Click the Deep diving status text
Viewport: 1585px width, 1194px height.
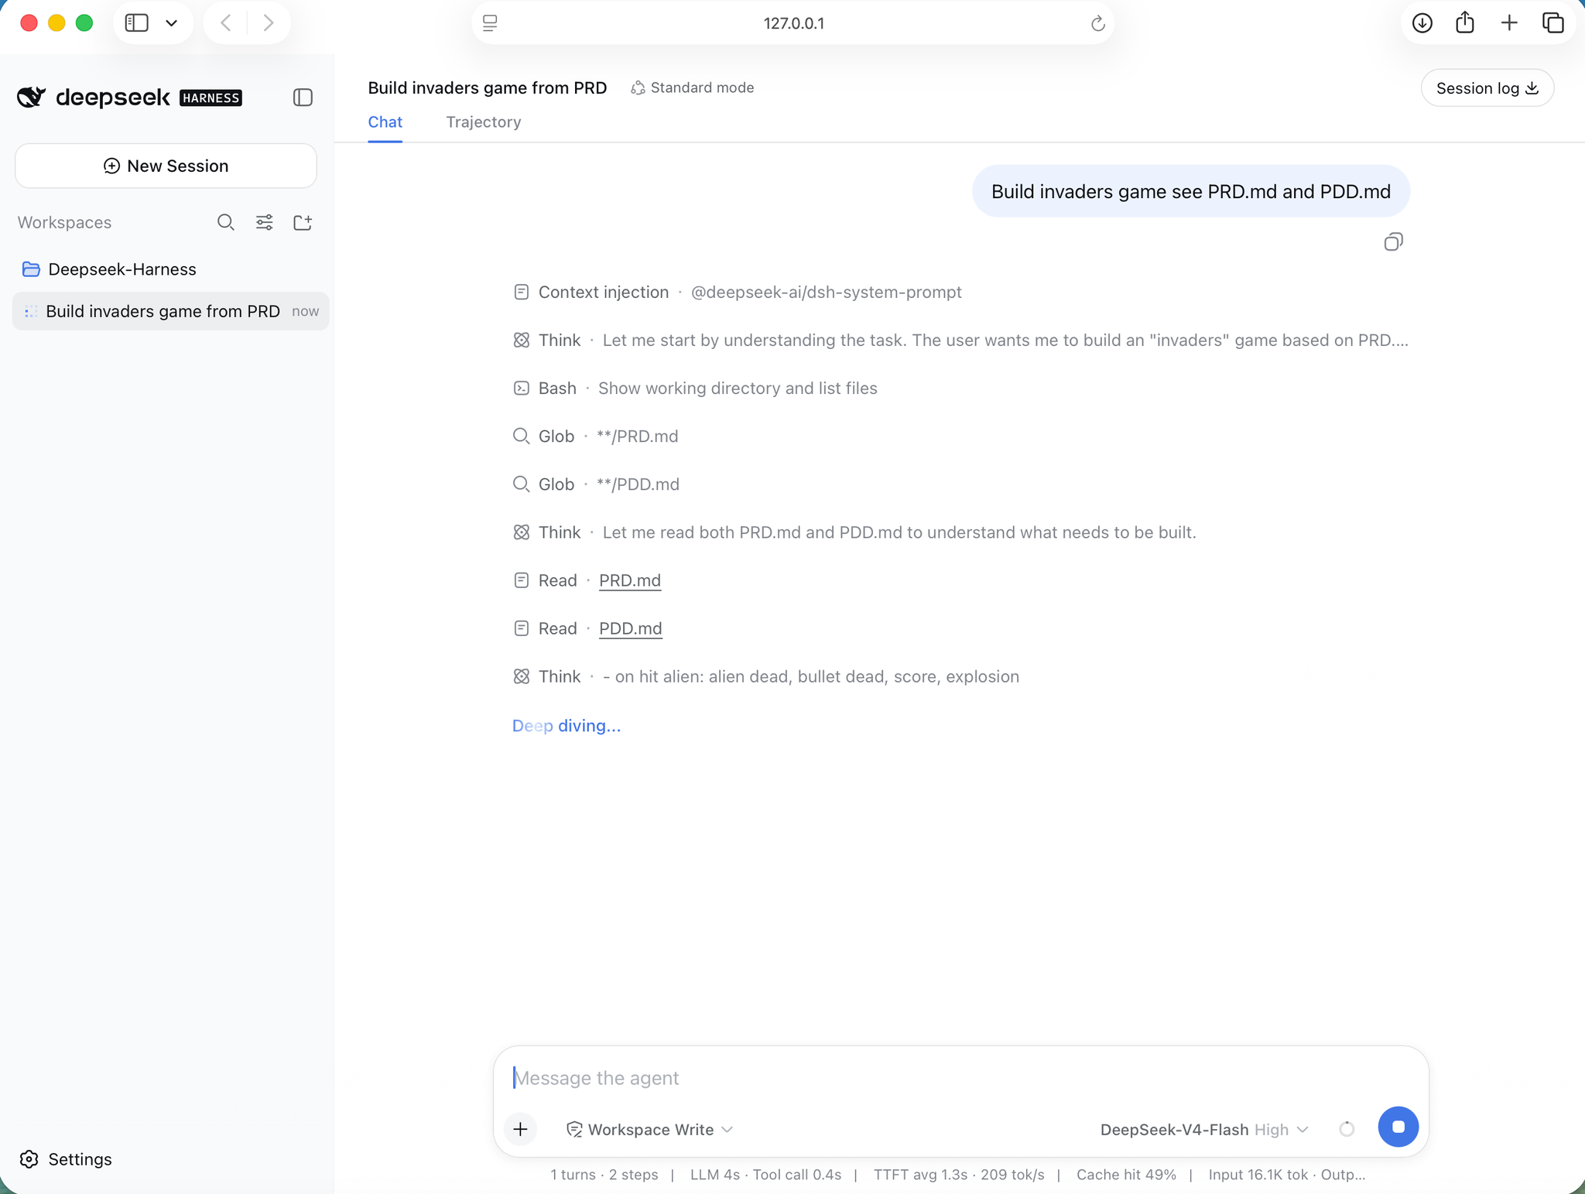click(x=567, y=726)
